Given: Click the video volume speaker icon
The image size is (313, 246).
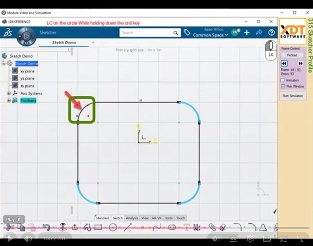Looking at the screenshot, I should (28, 238).
